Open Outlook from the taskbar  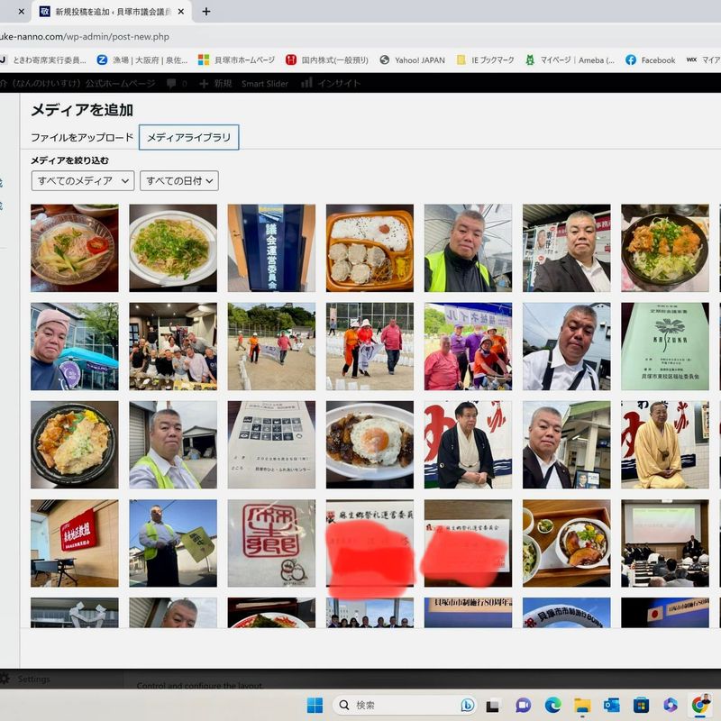coord(611,705)
